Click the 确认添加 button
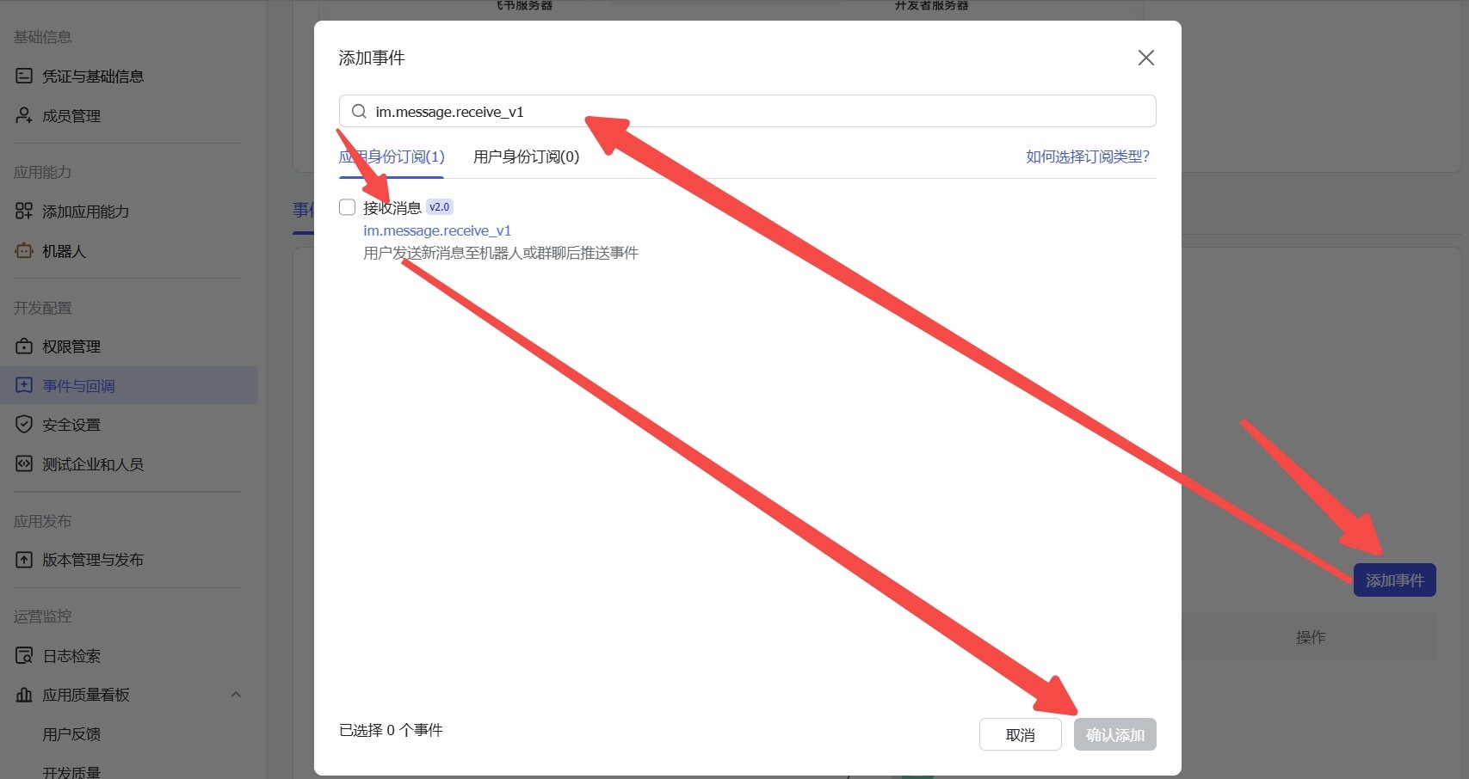The height and width of the screenshot is (779, 1469). click(1114, 735)
